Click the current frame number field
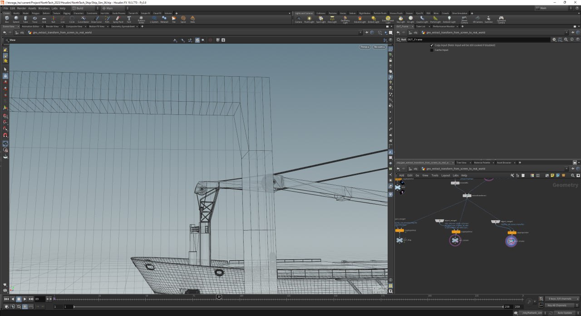 click(39, 299)
